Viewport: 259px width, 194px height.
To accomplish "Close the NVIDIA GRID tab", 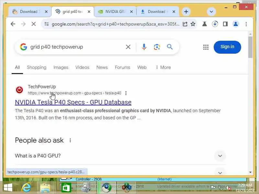I will point(131,12).
